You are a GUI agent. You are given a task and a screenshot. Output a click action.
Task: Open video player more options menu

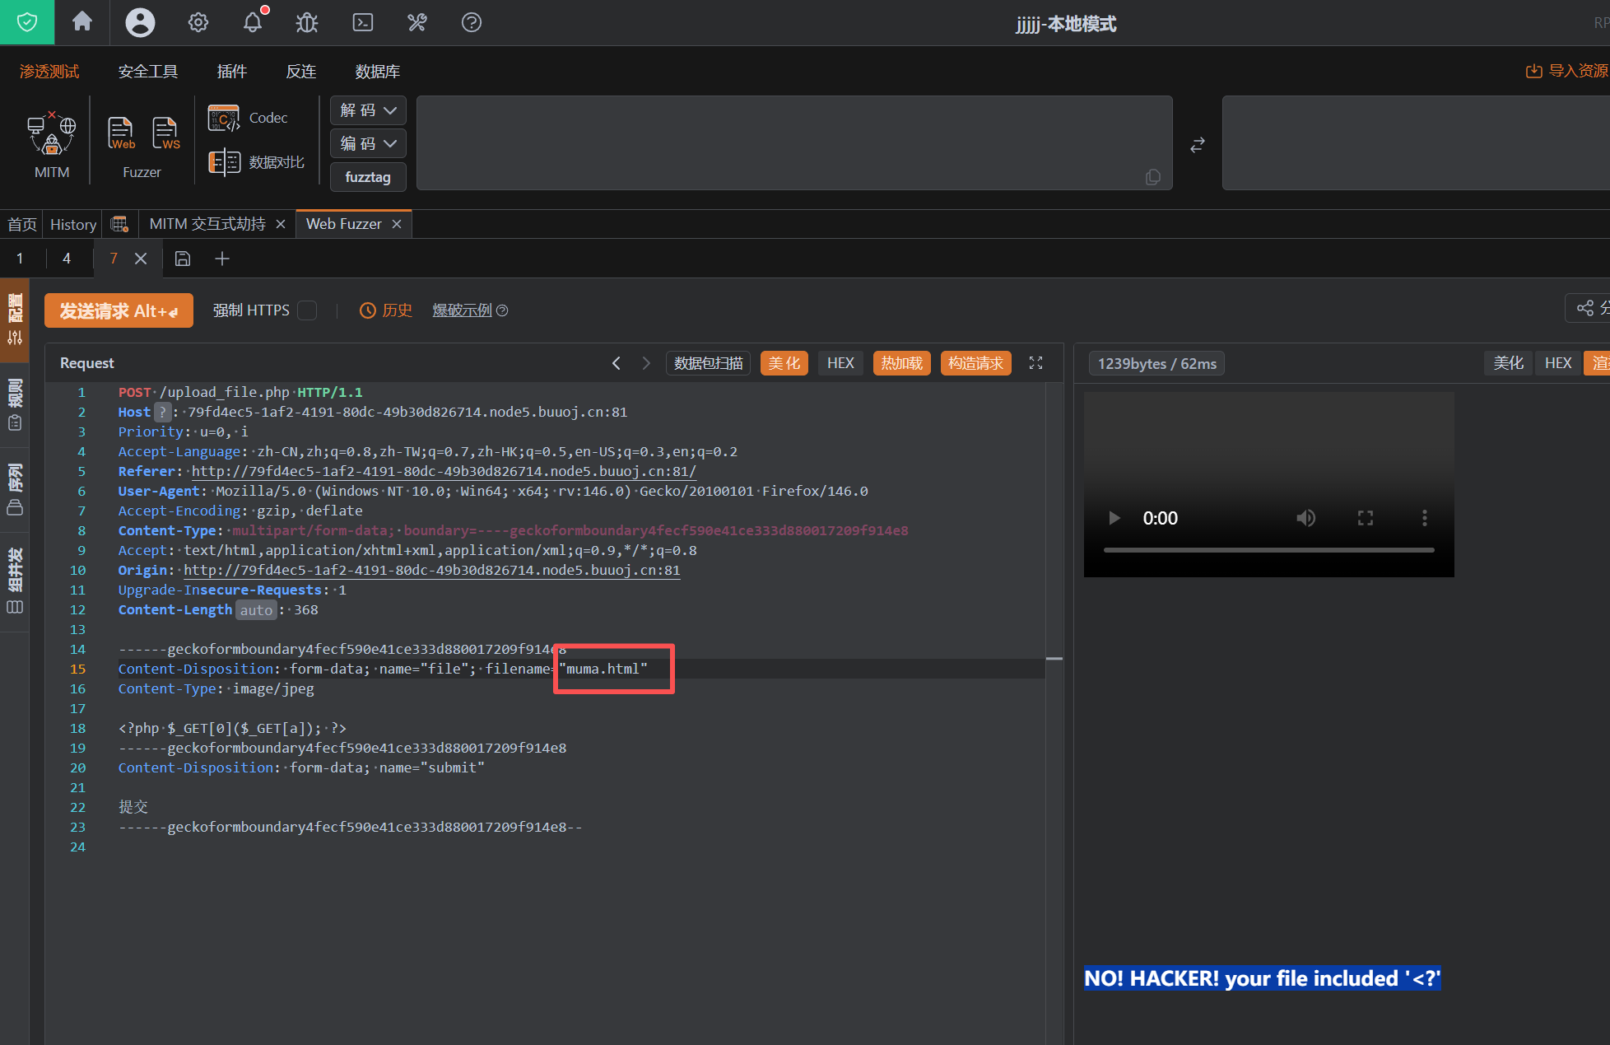[x=1424, y=518]
